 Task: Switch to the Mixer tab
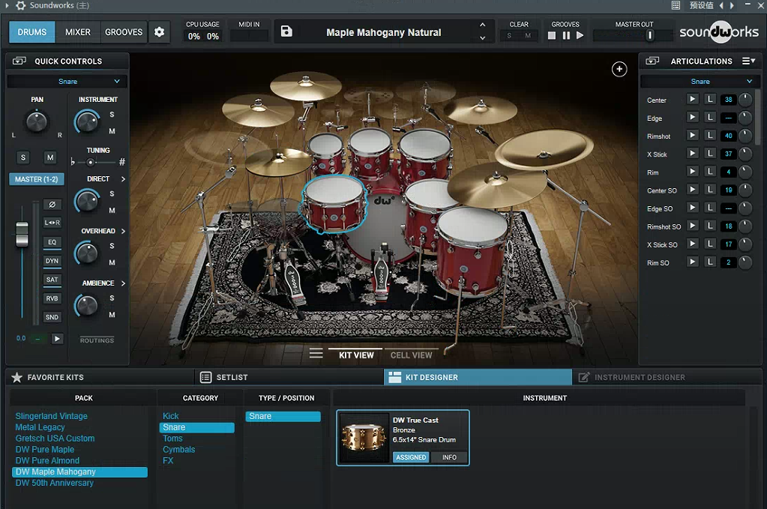point(78,32)
